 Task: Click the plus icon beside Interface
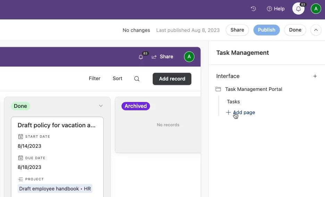315,76
